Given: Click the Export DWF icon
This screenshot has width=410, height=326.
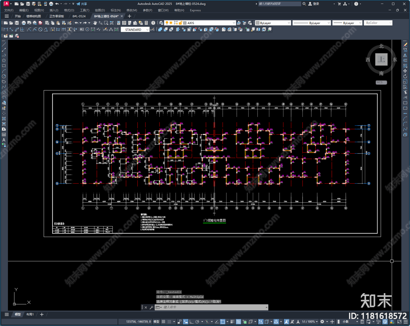Looking at the screenshot, I should click(x=40, y=23).
